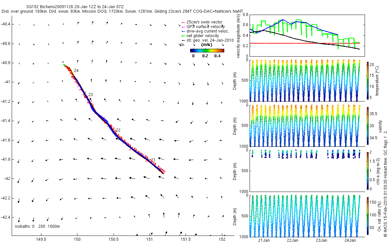This screenshot has height=244, width=390.
Task: Click the 'temperature (°C)' colorbar label
Action: (378, 80)
